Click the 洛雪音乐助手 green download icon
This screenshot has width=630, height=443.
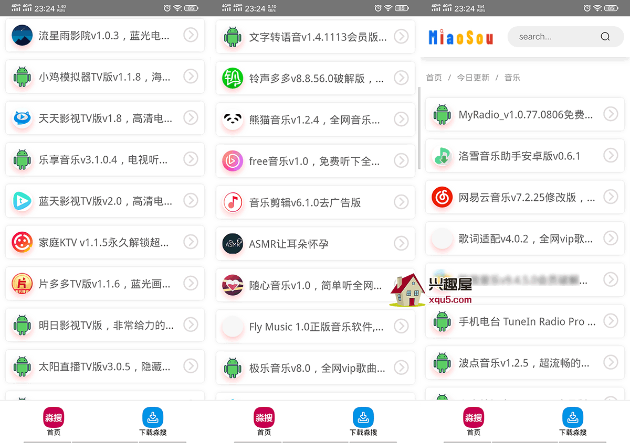[442, 156]
